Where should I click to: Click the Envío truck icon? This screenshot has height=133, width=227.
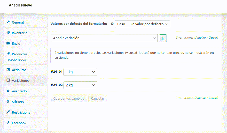coord(8,43)
